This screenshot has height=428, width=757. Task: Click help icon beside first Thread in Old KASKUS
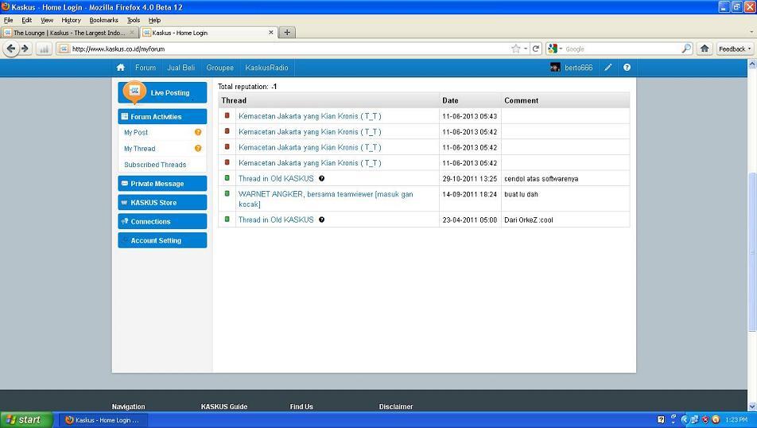321,179
